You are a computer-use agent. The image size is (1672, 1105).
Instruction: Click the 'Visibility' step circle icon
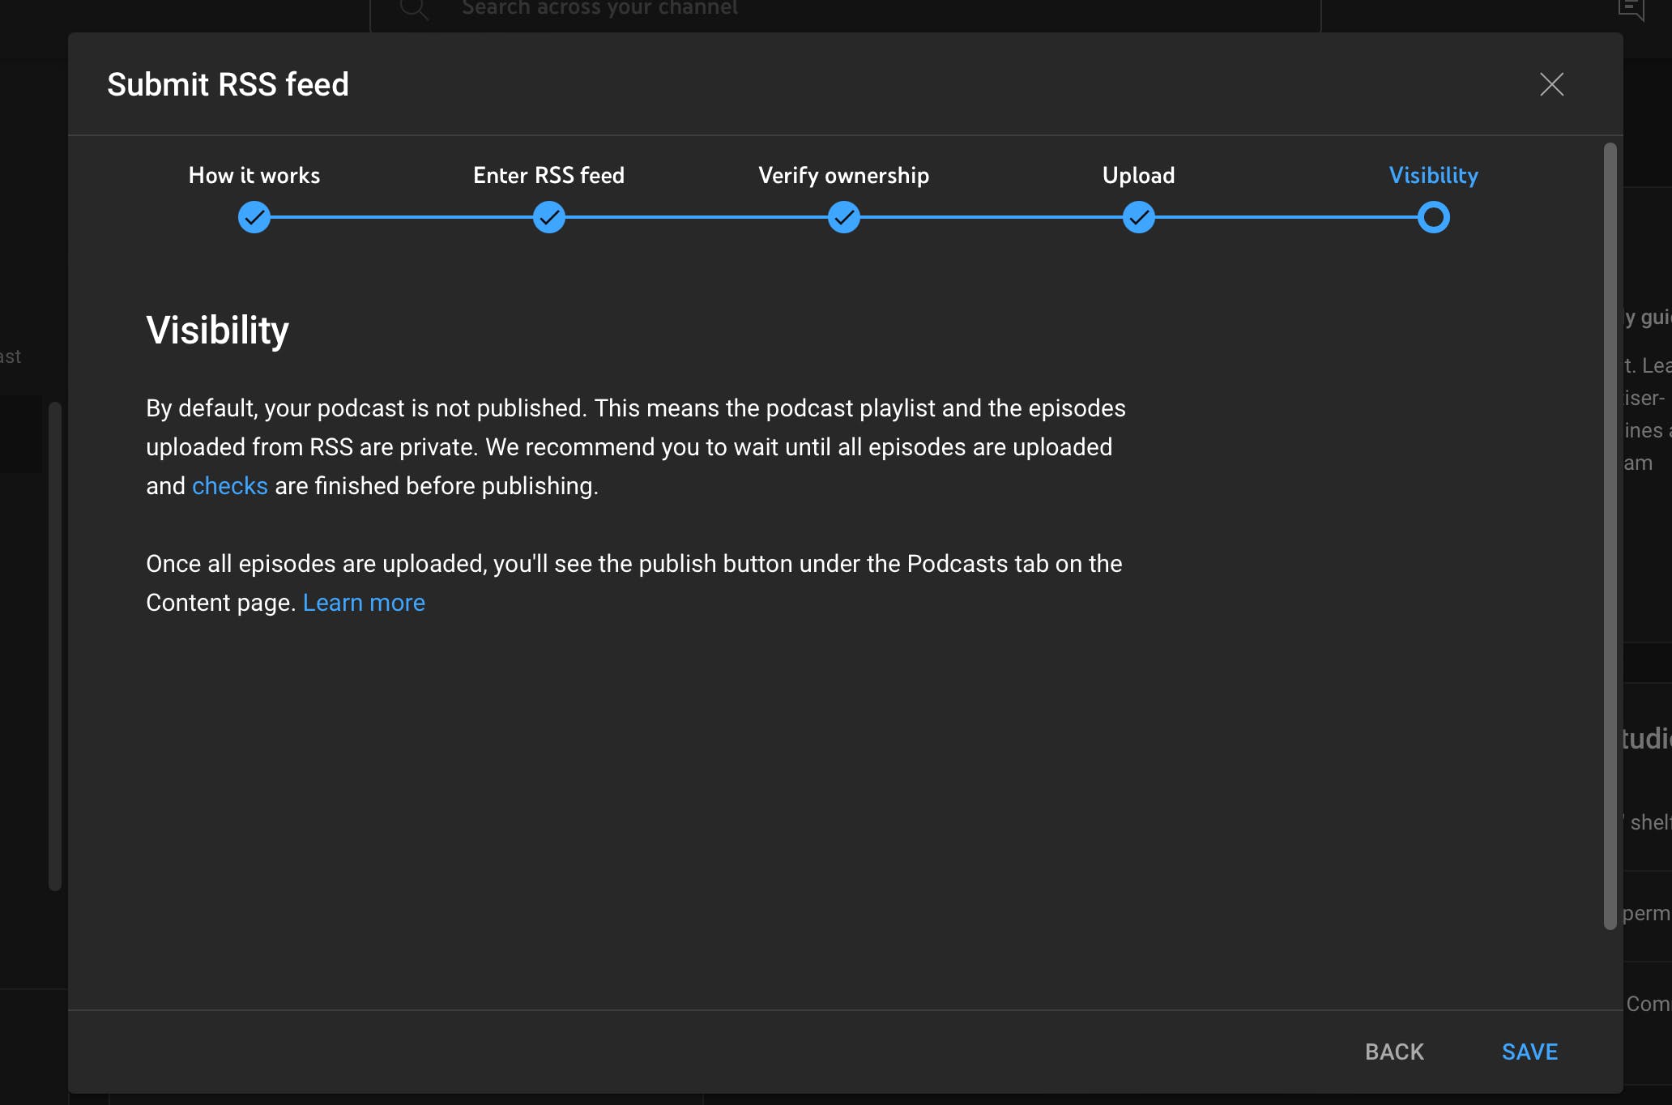tap(1434, 217)
